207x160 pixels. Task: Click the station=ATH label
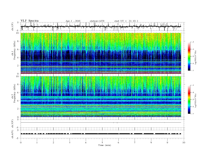(97, 21)
